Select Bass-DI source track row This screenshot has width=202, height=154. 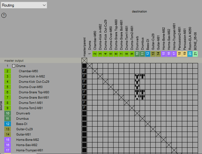pos(22,124)
